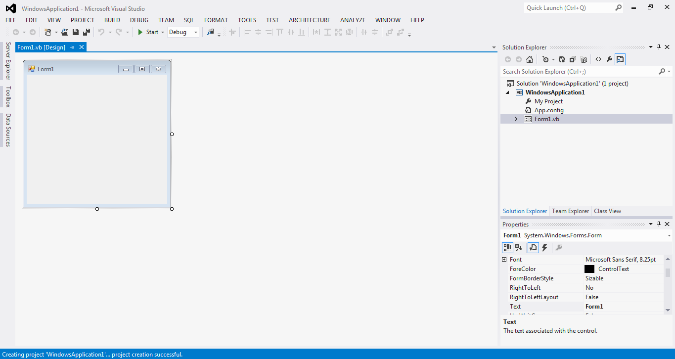The height and width of the screenshot is (359, 675).
Task: Click the Save All toolbar icon
Action: 87,32
